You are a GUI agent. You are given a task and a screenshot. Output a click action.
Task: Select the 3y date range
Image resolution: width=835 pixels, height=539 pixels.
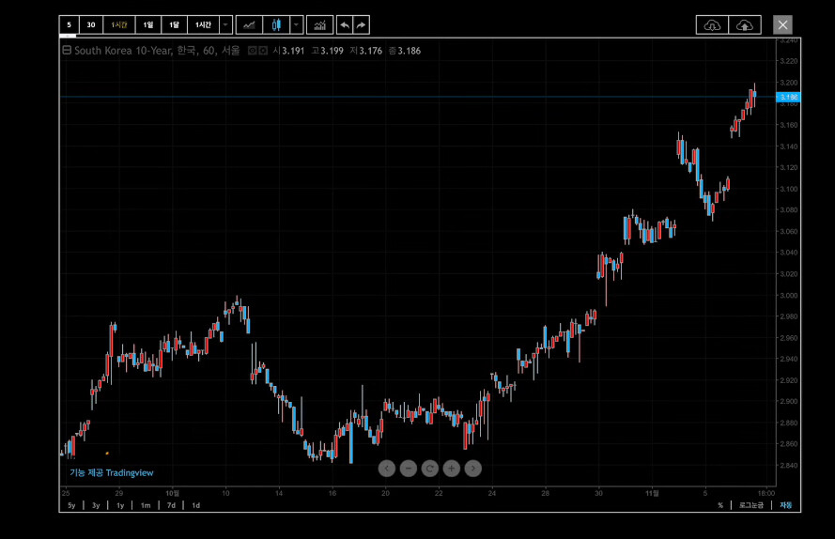point(96,505)
